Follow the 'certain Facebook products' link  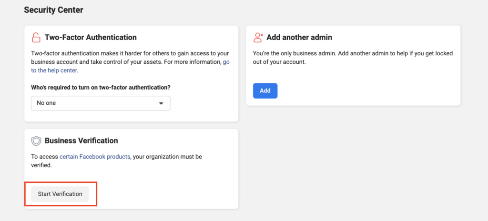[95, 156]
